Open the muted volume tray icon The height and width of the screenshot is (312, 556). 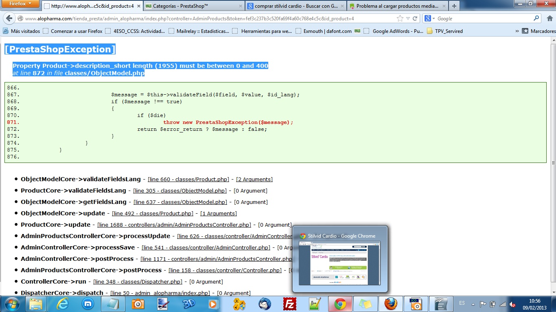(x=513, y=304)
